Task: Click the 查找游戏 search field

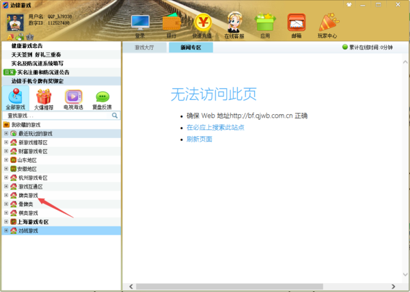Action: tap(58, 116)
